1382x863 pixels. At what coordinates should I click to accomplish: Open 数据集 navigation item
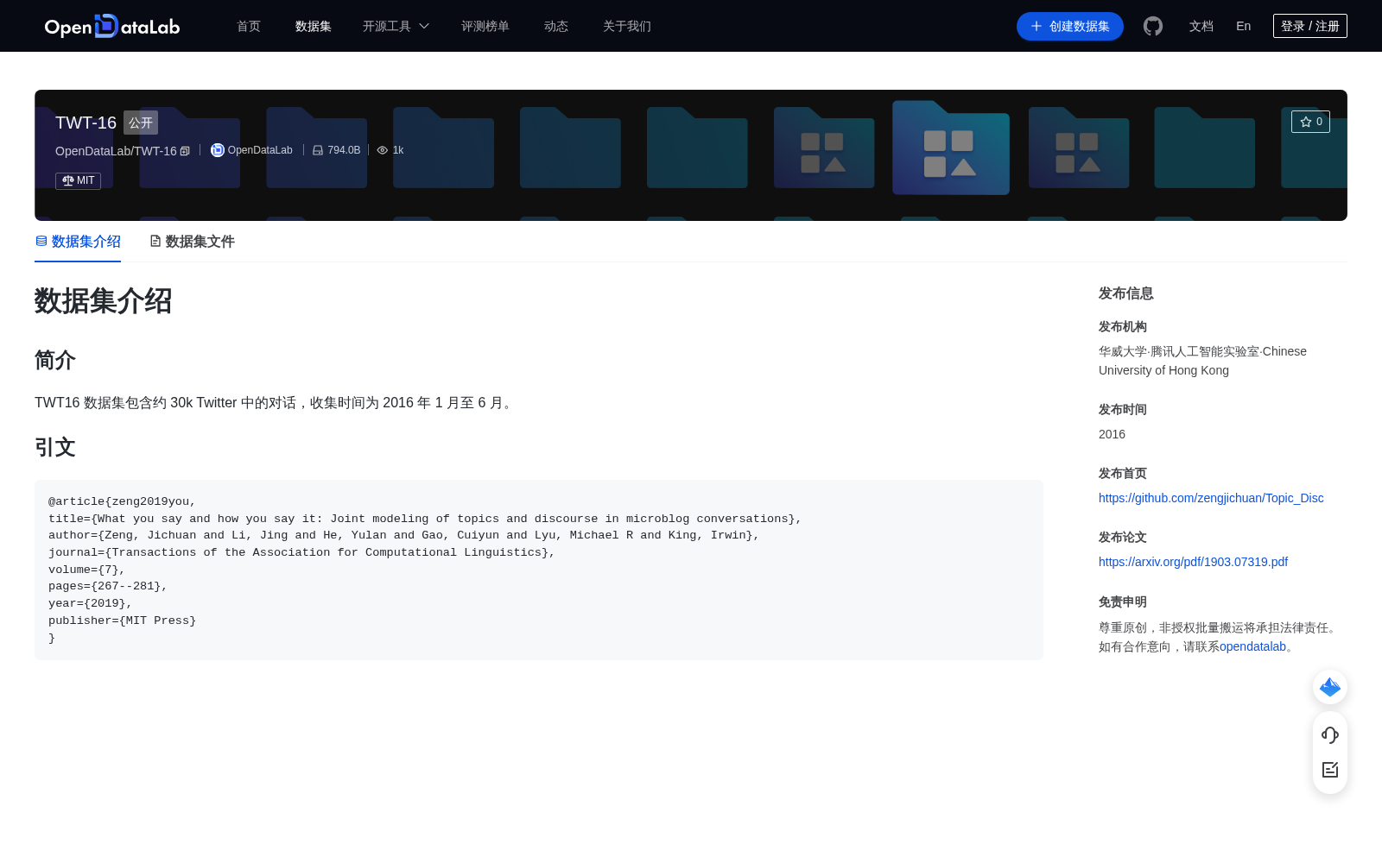tap(314, 26)
